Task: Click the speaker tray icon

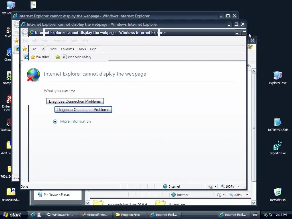Action: coord(265,215)
